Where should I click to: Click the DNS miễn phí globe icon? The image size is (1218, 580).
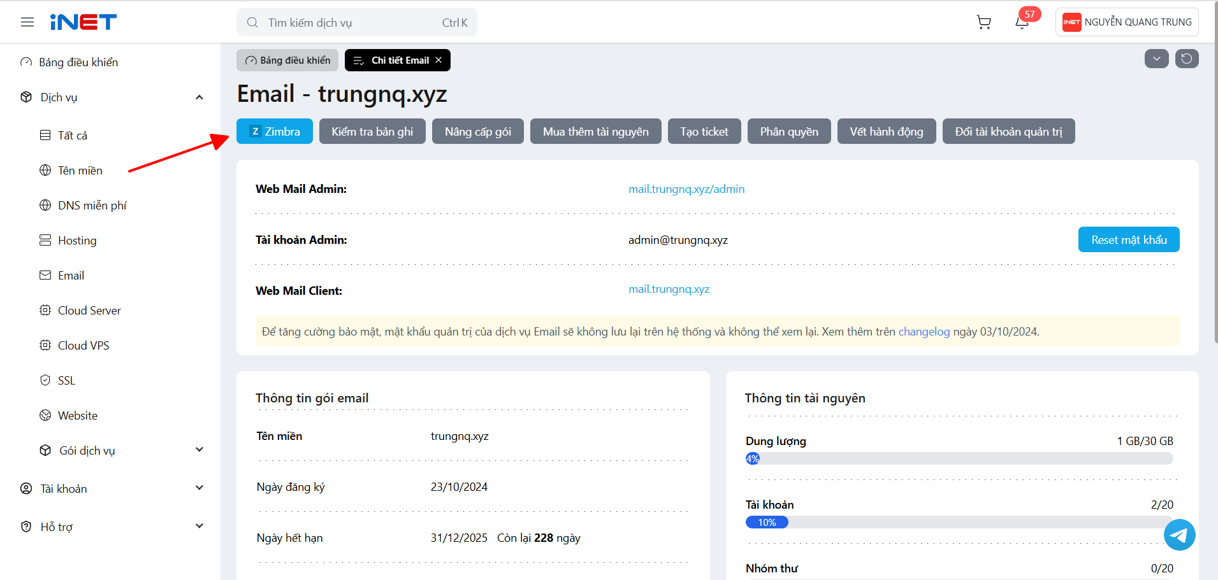tap(45, 205)
